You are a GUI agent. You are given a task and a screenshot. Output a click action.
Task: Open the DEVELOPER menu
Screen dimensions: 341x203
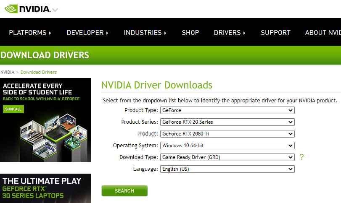[87, 33]
